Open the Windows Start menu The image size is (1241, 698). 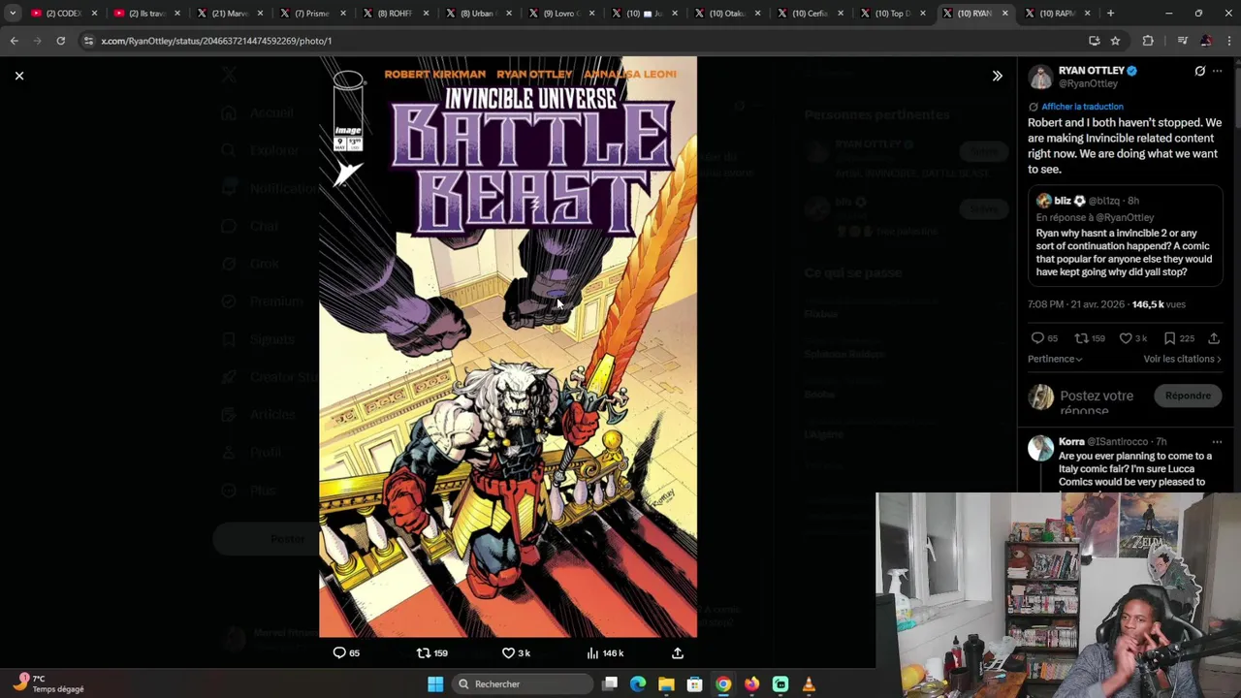coord(435,684)
